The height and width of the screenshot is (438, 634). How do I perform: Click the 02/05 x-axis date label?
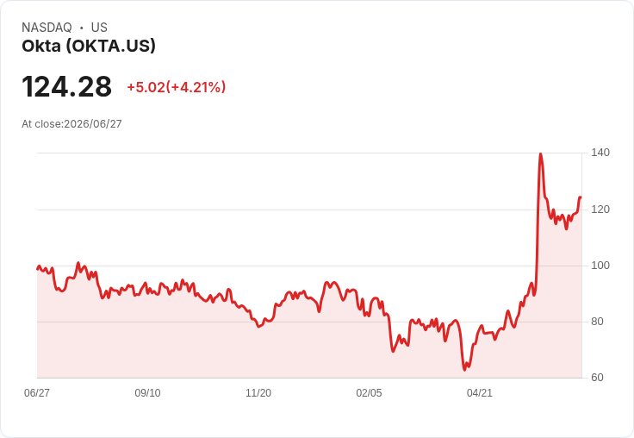369,392
